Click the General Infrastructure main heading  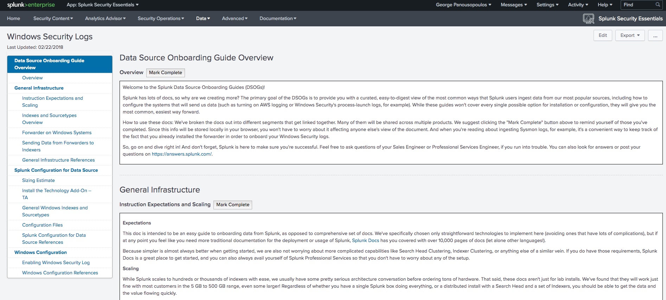(x=160, y=190)
